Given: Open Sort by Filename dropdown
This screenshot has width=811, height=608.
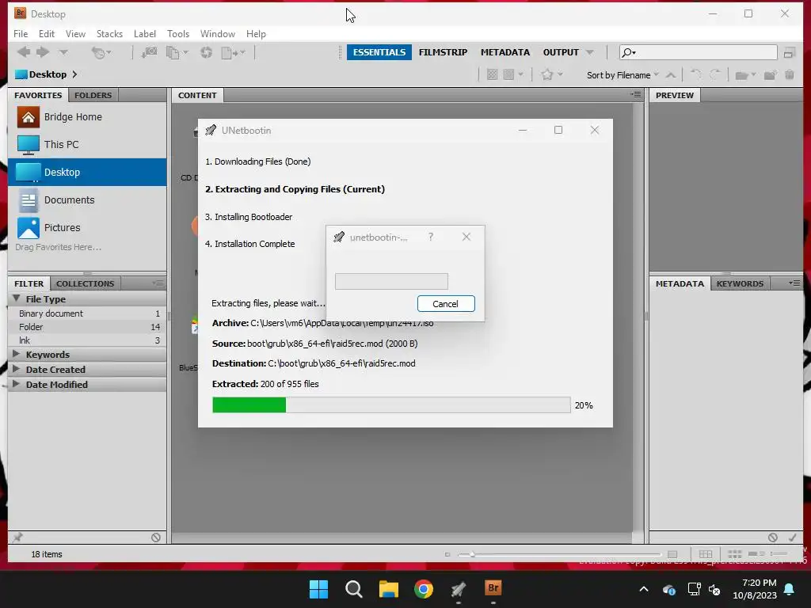Looking at the screenshot, I should point(623,75).
